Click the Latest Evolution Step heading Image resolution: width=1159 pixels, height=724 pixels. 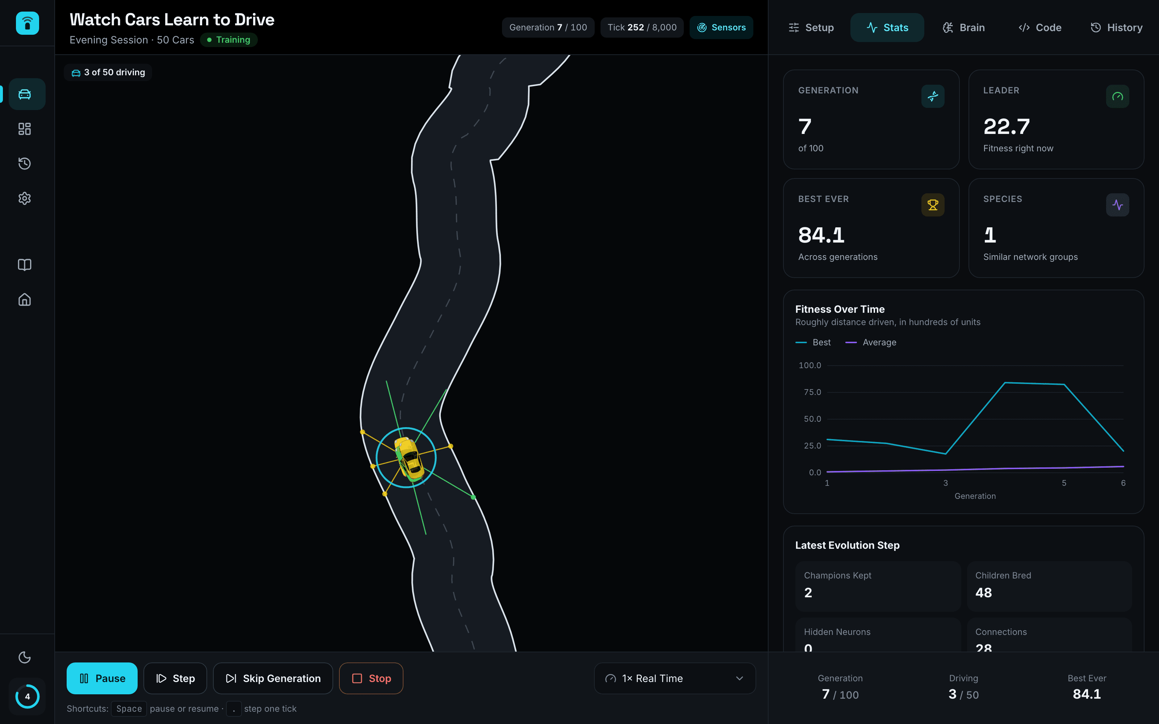(x=847, y=546)
